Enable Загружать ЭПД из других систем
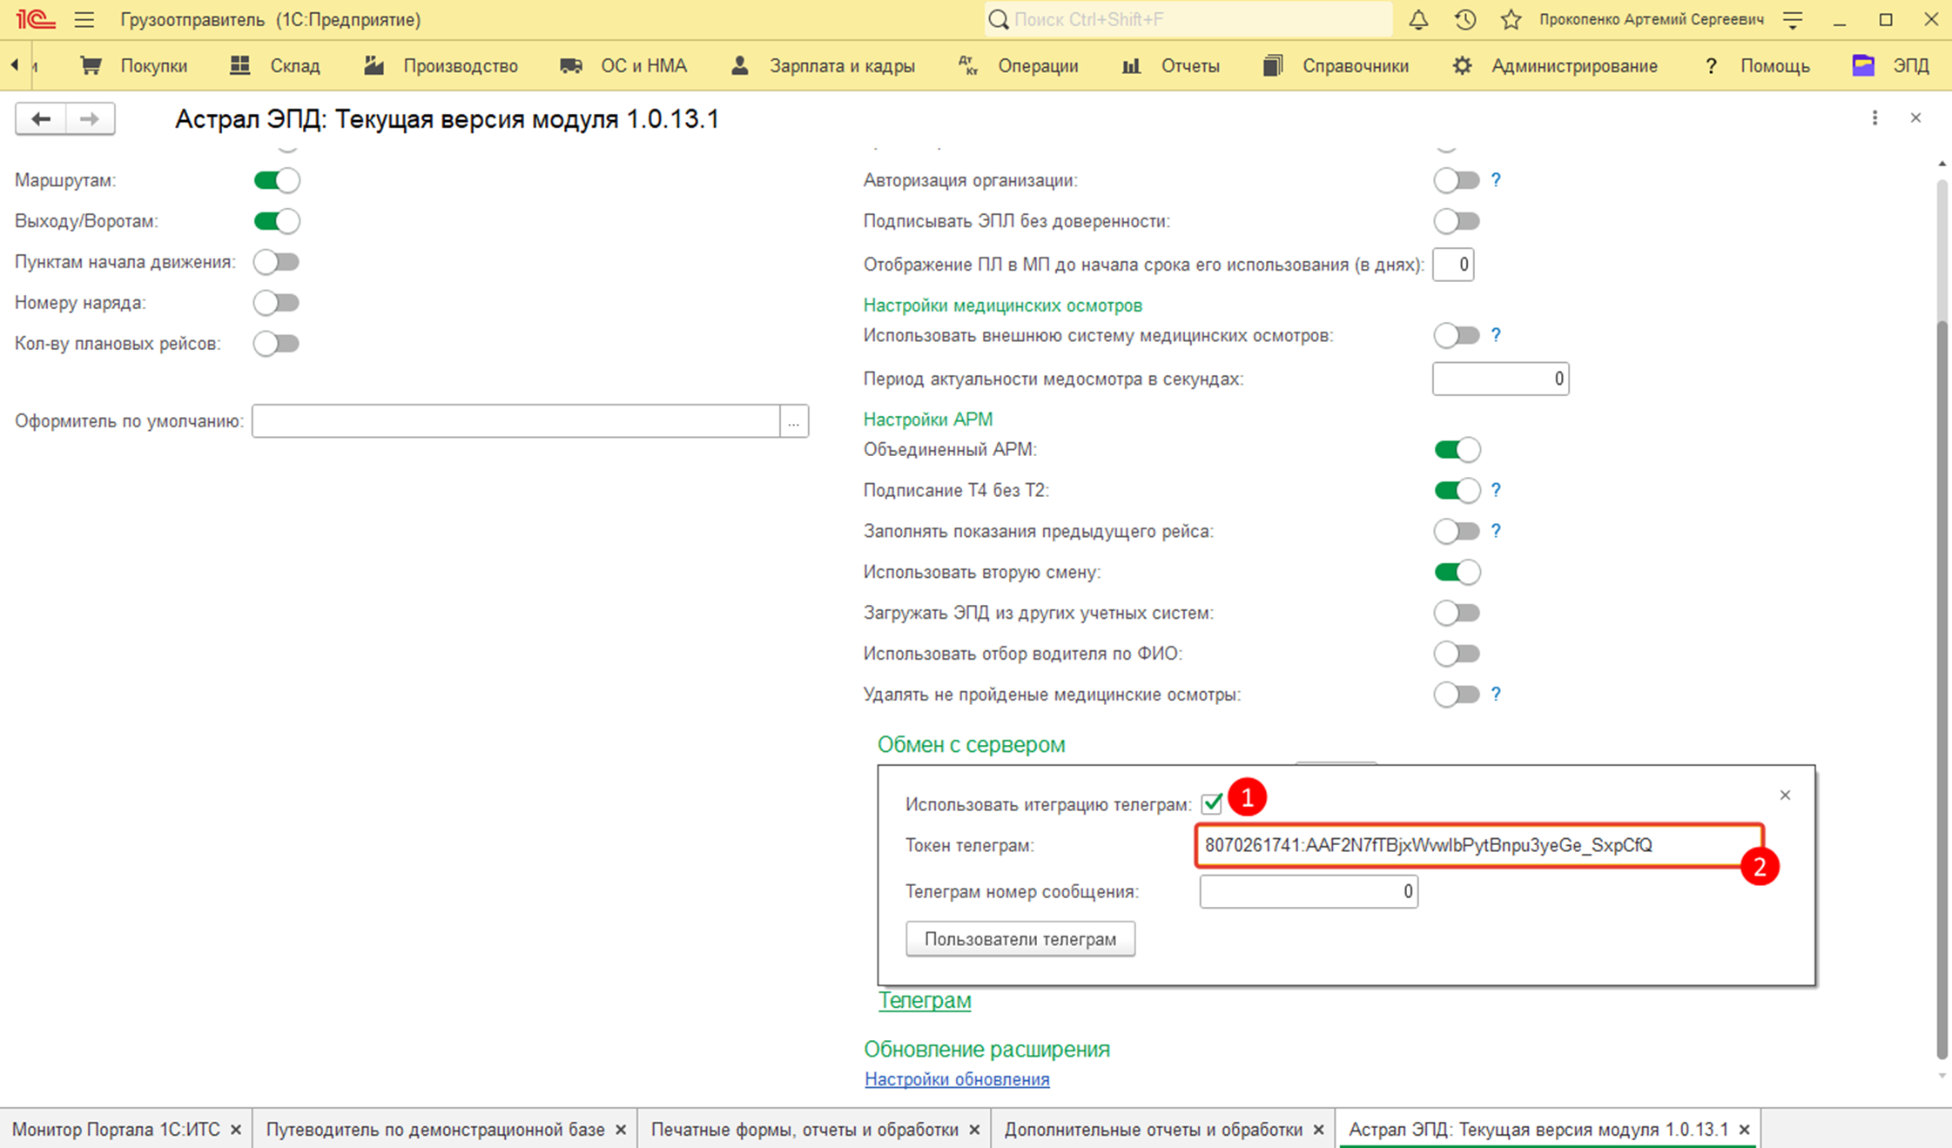This screenshot has height=1148, width=1952. 1457,613
